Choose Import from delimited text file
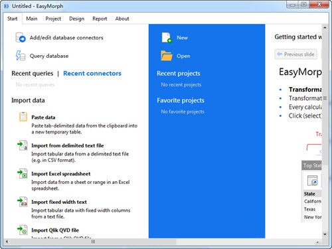 pyautogui.click(x=68, y=145)
